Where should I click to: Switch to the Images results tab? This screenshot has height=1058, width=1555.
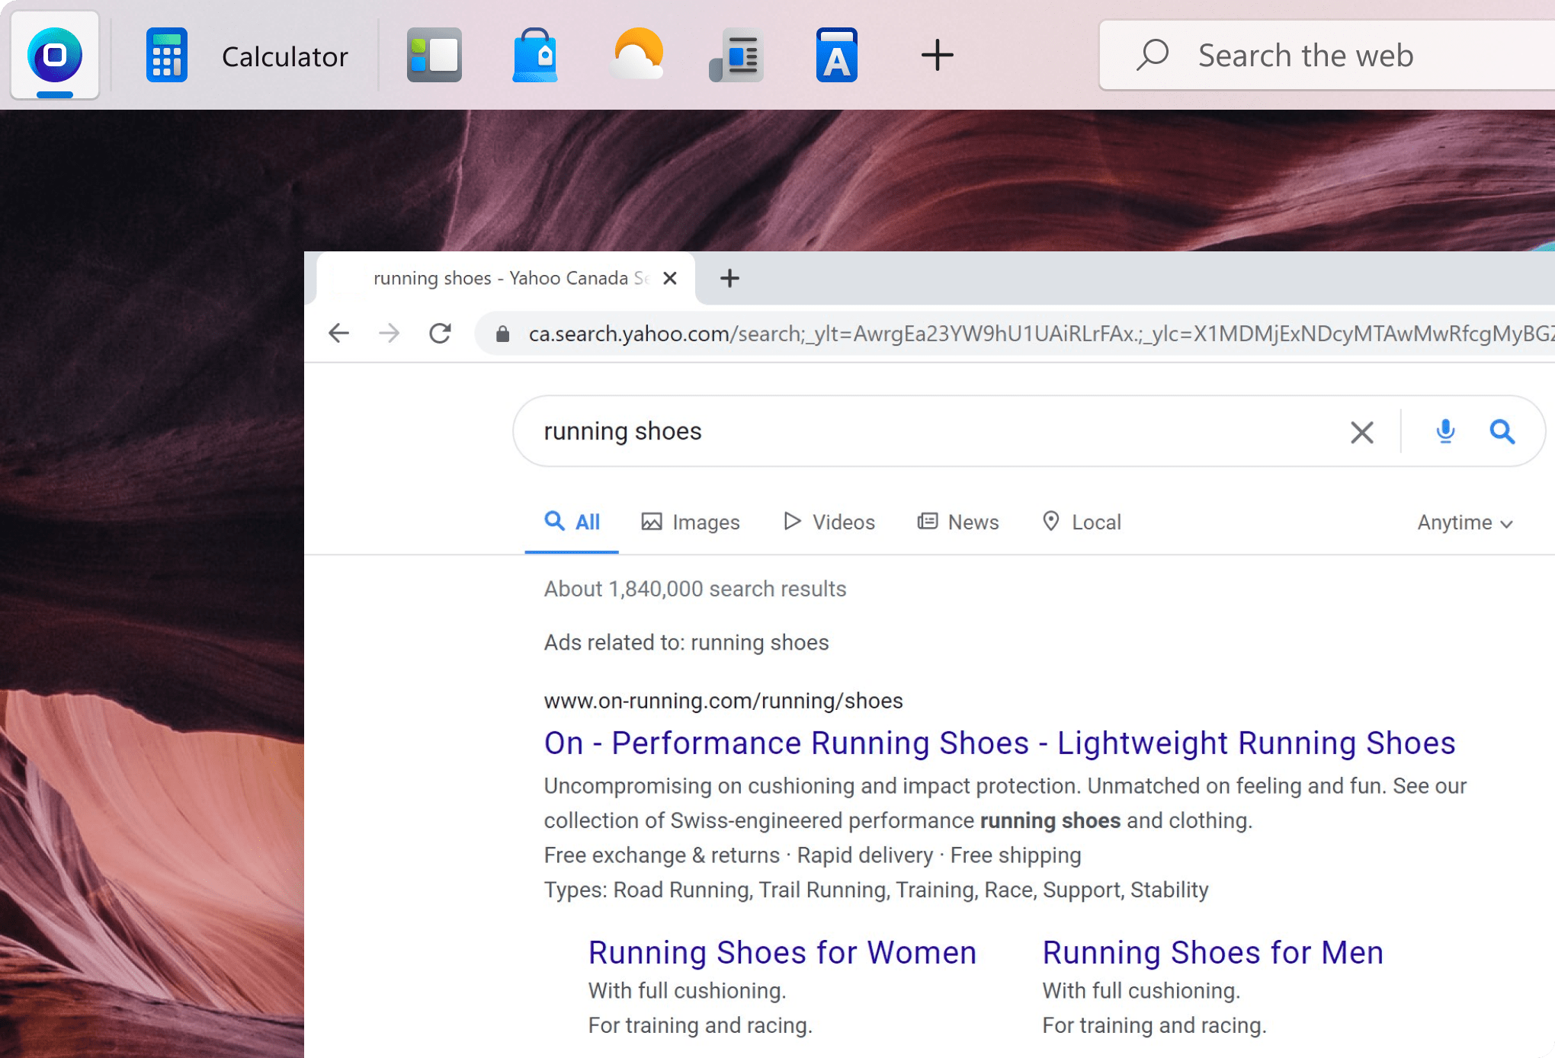(x=691, y=523)
